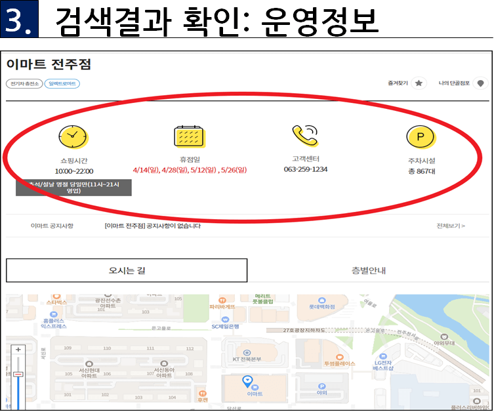Click the map zoom slider handle

pos(18,374)
